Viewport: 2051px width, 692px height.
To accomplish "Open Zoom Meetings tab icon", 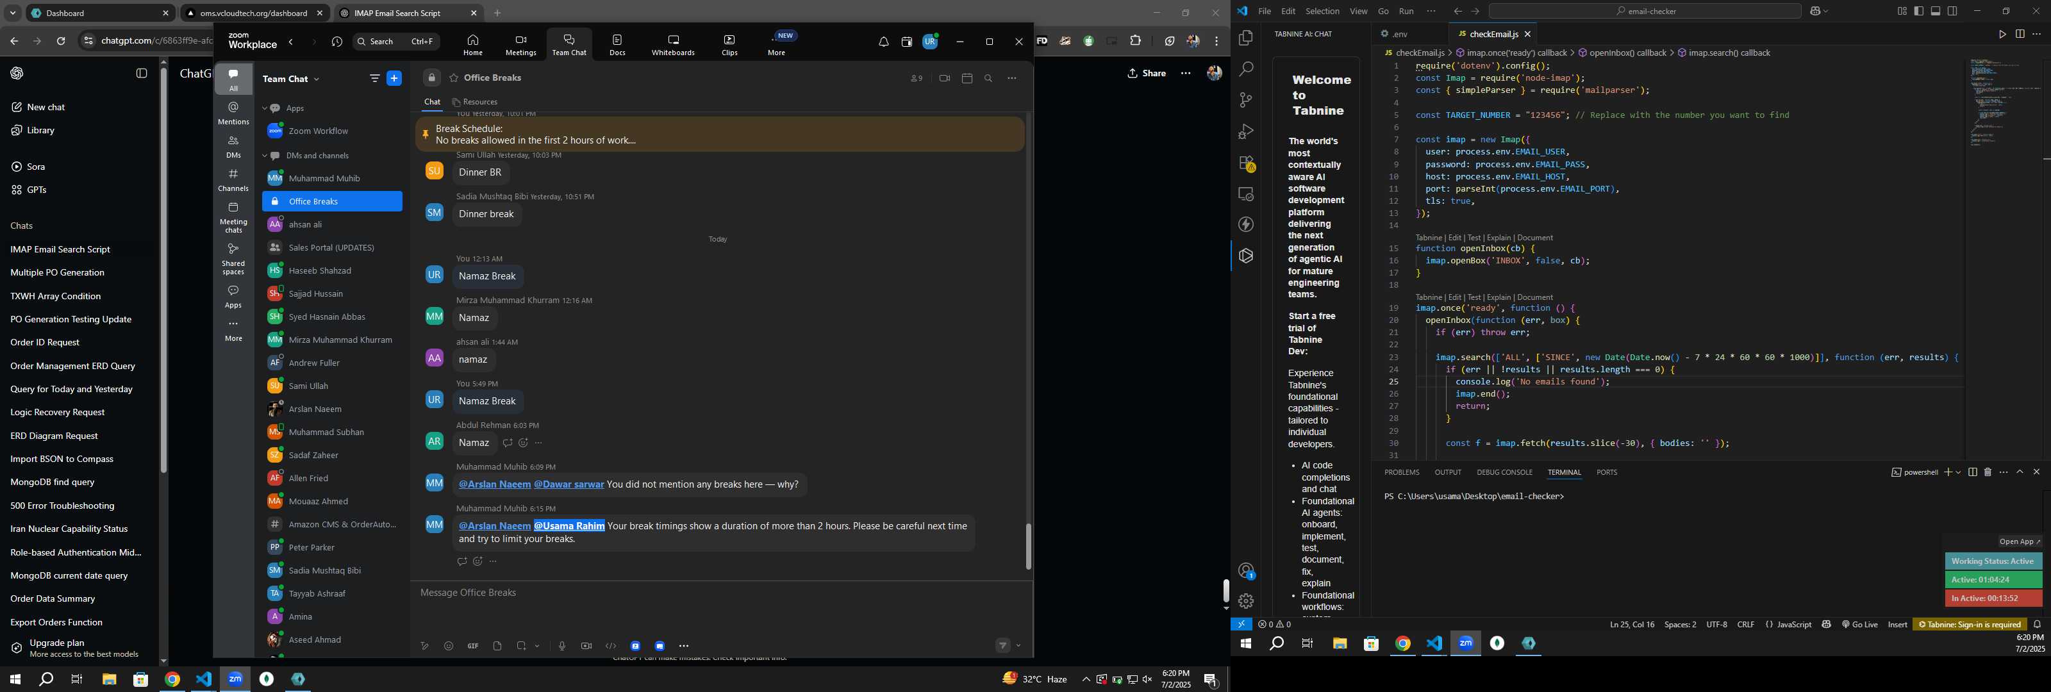I will click(520, 40).
